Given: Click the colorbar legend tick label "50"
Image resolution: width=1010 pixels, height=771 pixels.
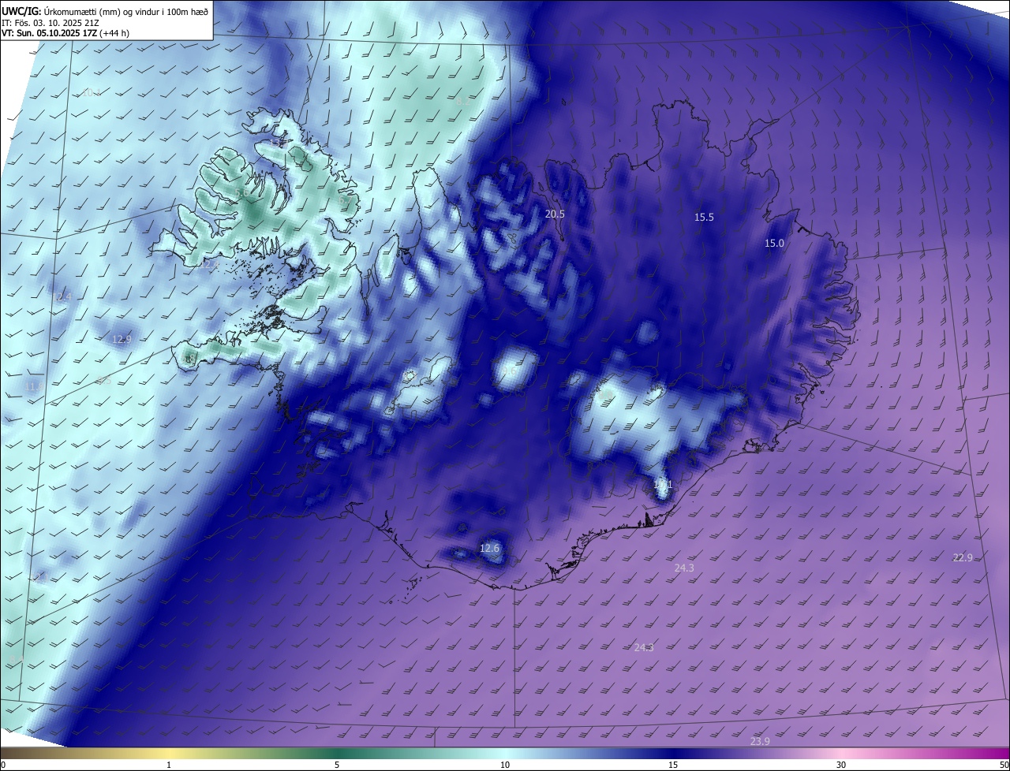Looking at the screenshot, I should tap(1004, 765).
